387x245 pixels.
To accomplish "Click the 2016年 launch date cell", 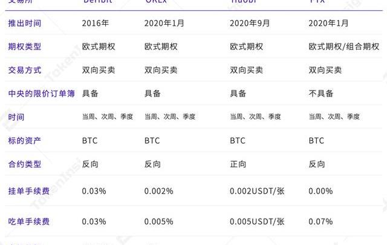I will click(x=96, y=24).
